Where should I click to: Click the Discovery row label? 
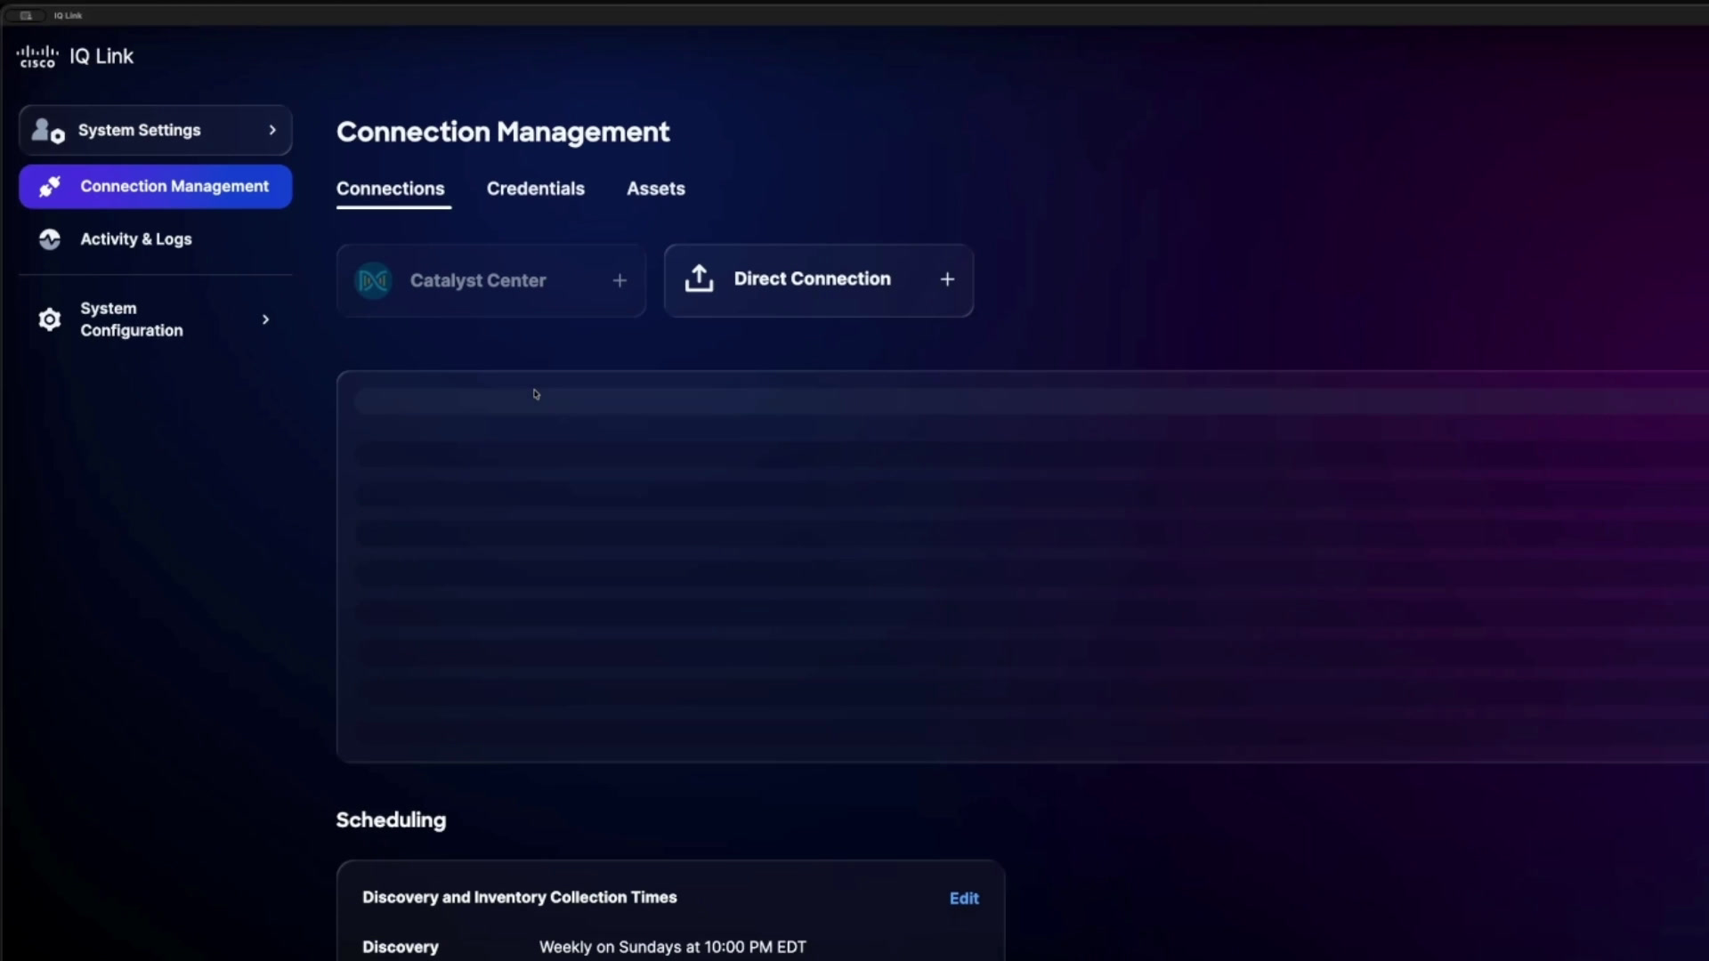click(401, 948)
